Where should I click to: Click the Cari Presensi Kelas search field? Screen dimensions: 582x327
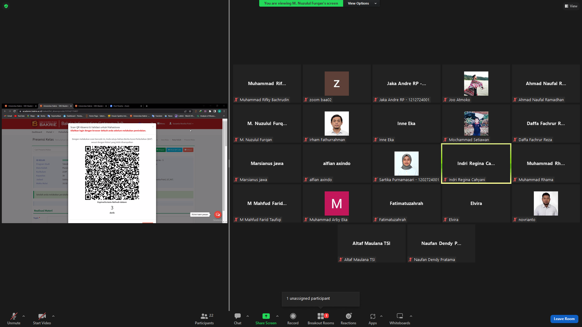[x=51, y=150]
